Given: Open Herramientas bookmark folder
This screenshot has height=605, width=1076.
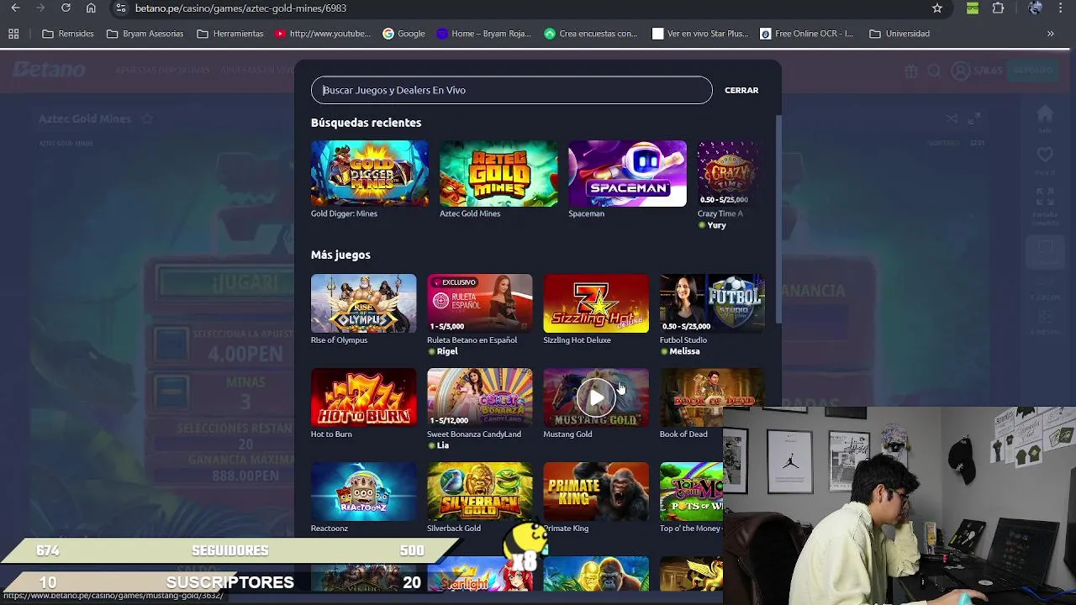Looking at the screenshot, I should 230,34.
